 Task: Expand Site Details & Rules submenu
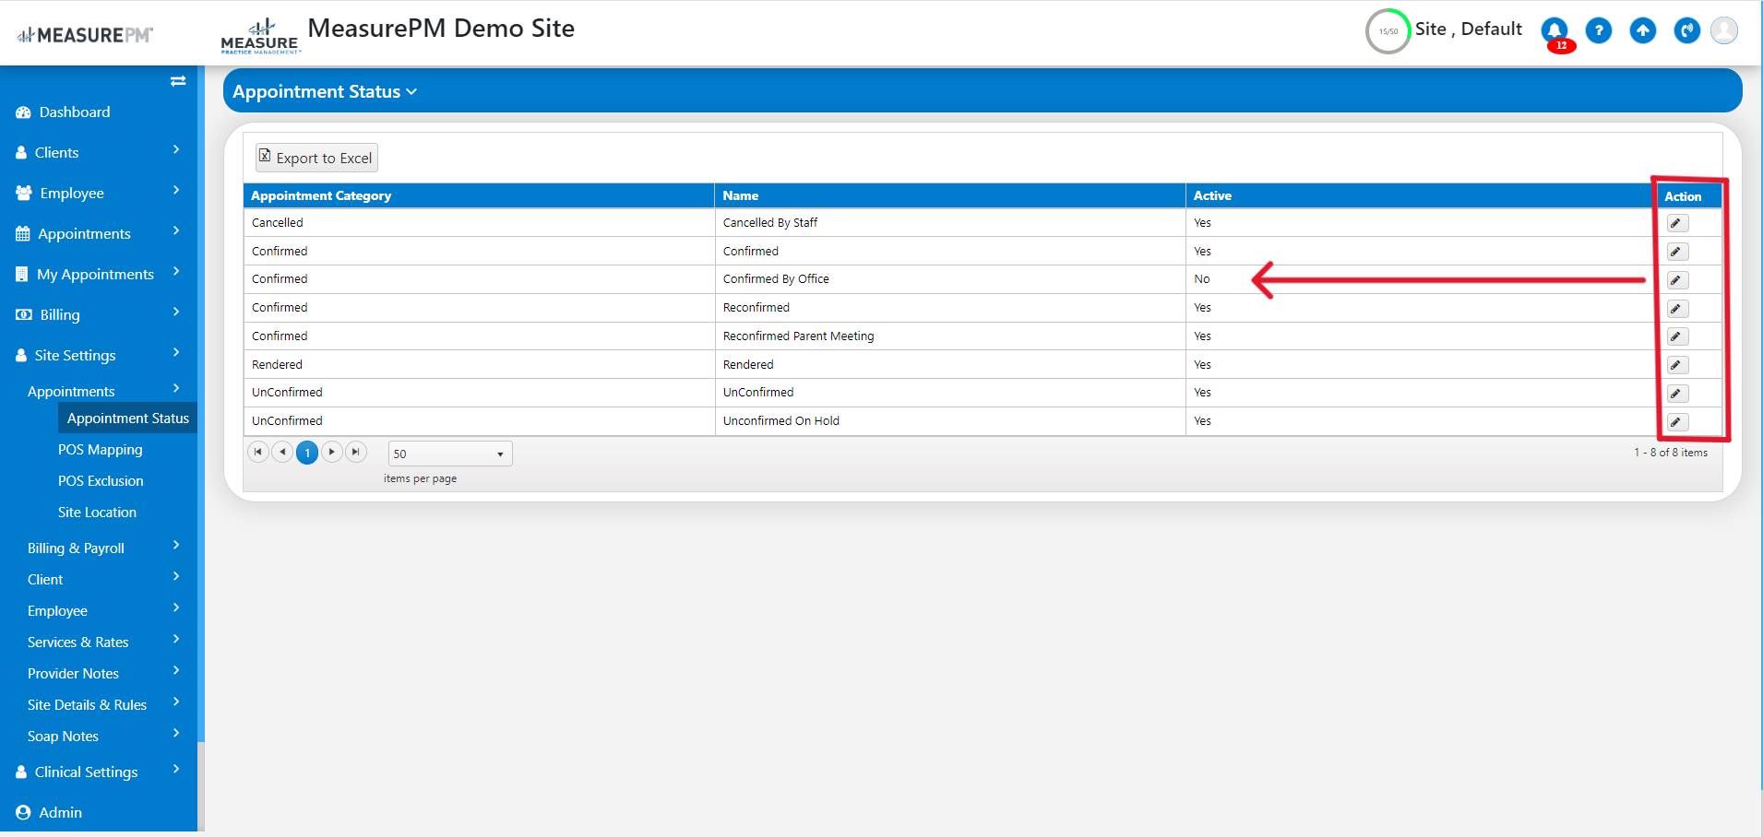(99, 704)
